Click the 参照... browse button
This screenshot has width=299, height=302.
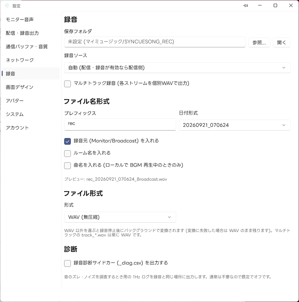click(259, 42)
